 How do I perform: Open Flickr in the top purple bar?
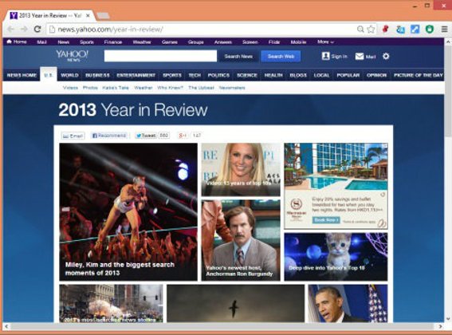274,42
